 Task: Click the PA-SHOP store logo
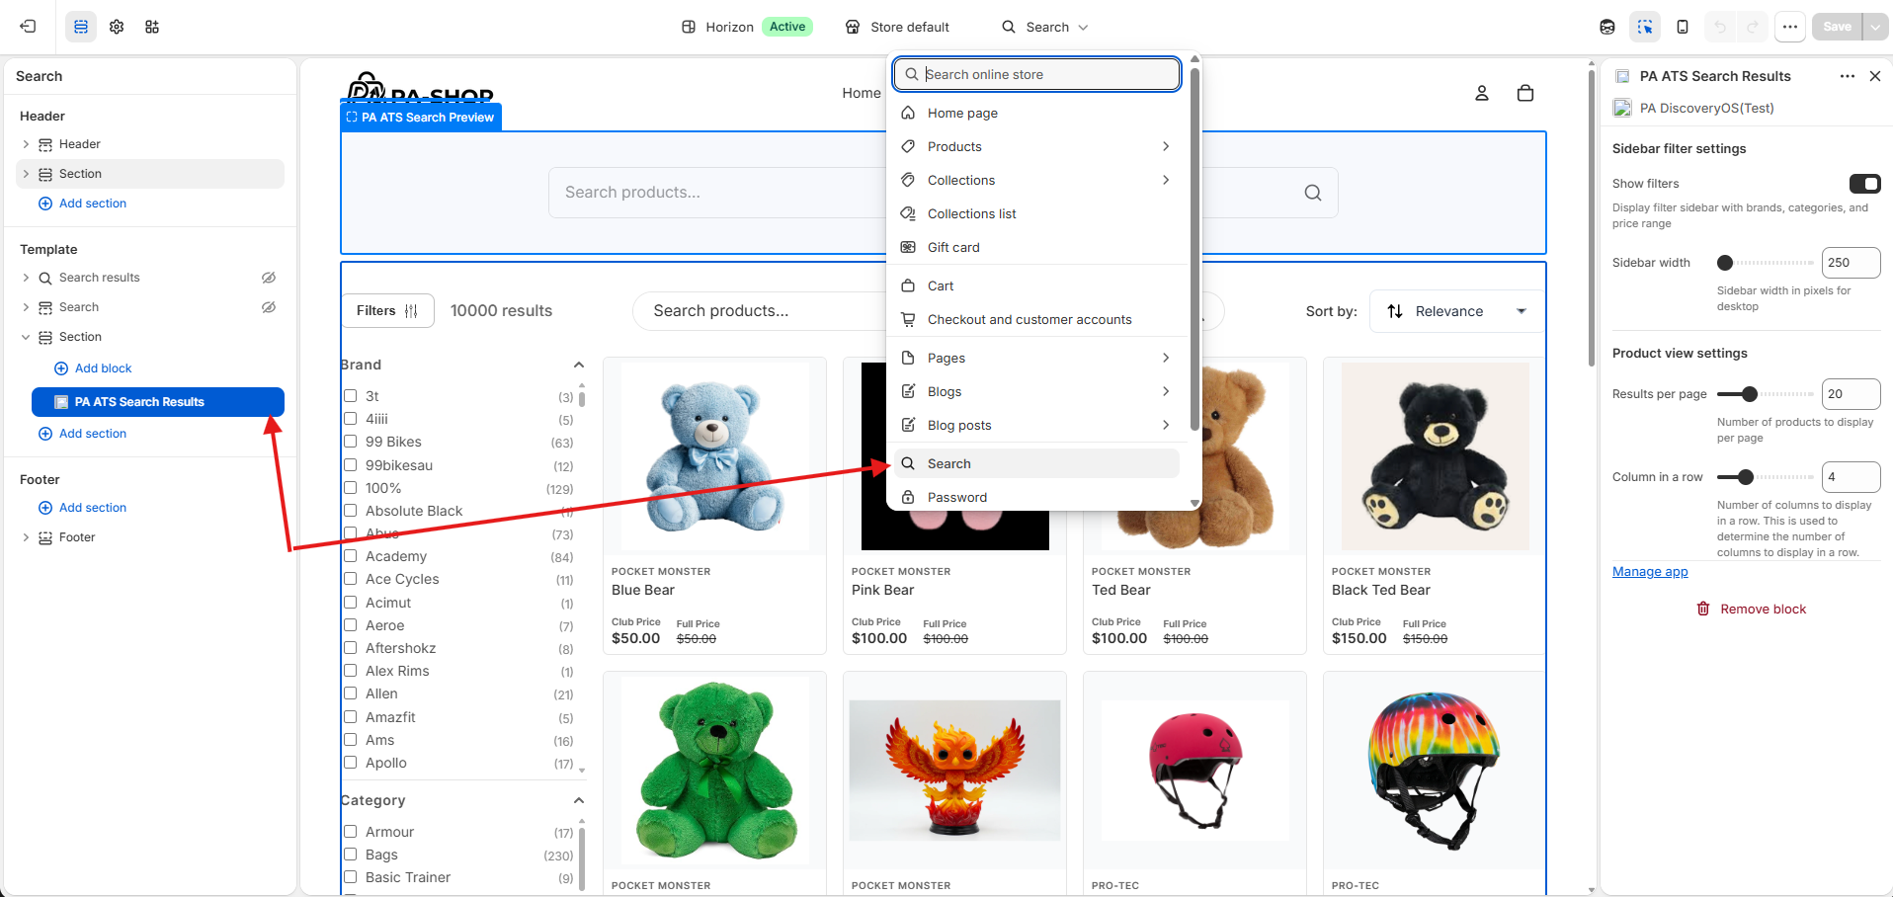(420, 87)
